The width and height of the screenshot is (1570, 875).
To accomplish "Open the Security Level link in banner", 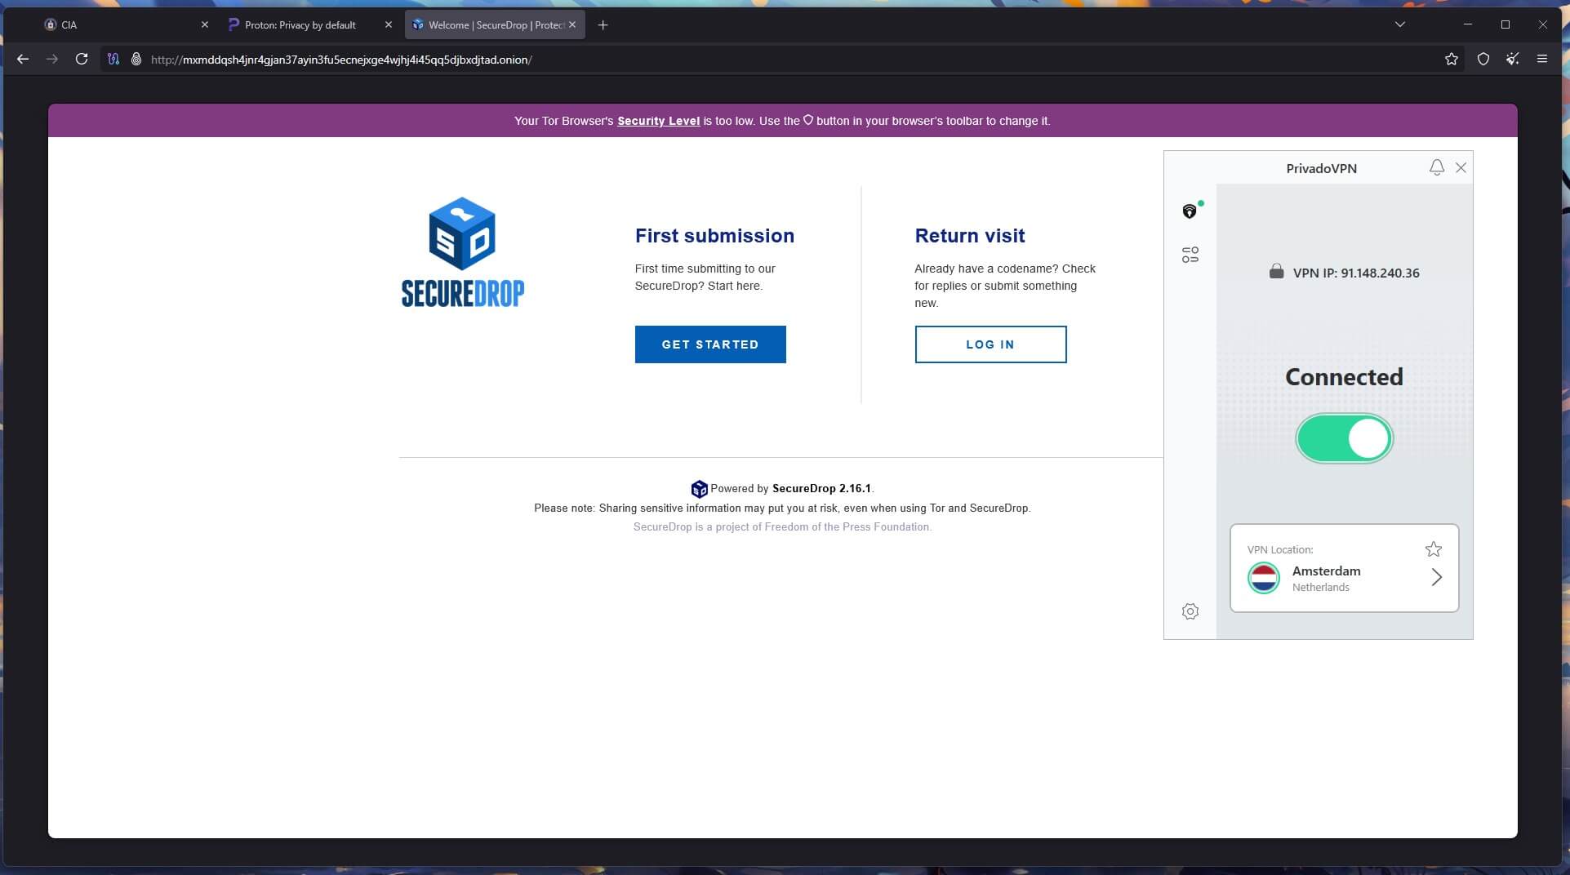I will (658, 121).
